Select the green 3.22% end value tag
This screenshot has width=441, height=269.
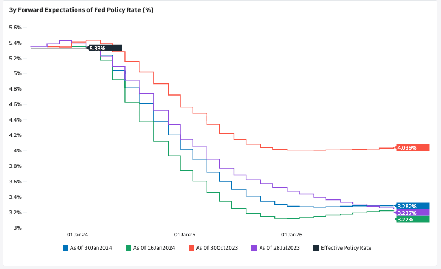point(413,219)
